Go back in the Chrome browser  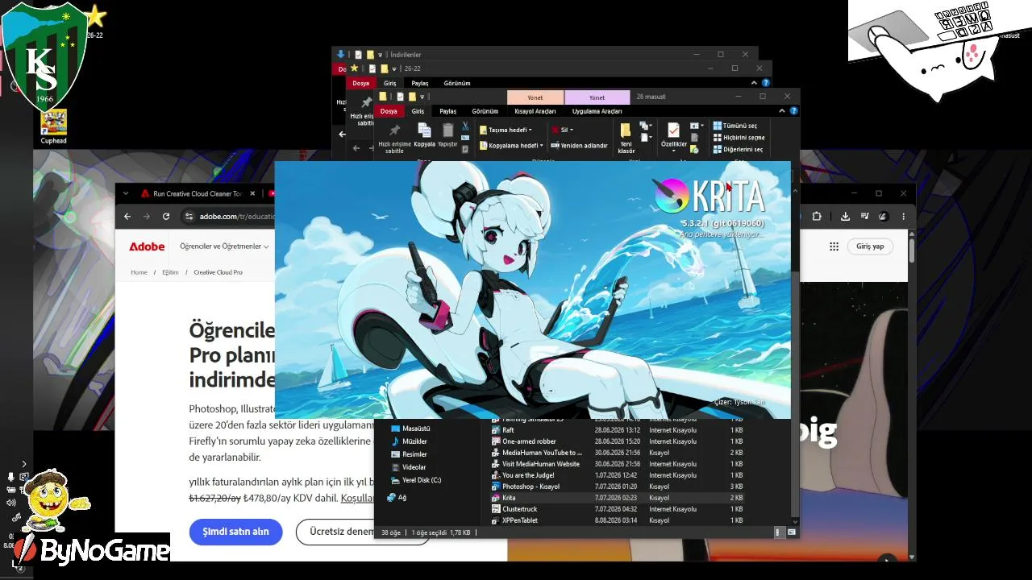(127, 216)
